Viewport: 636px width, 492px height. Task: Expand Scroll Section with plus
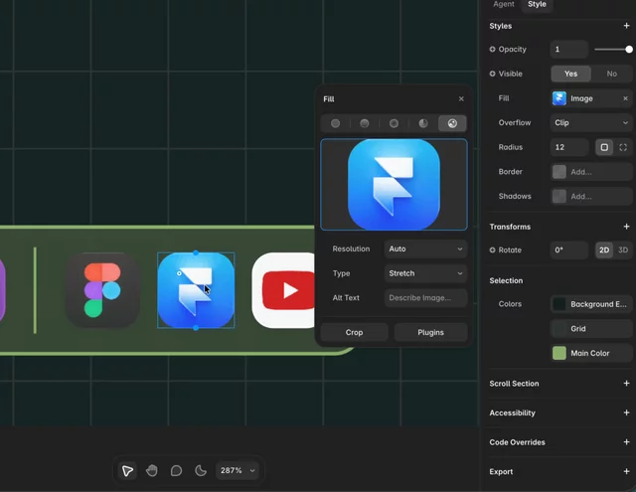point(626,384)
